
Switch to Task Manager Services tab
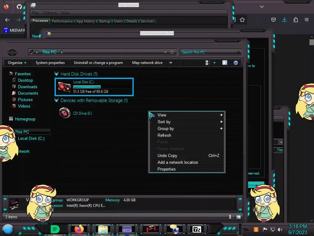point(147,21)
